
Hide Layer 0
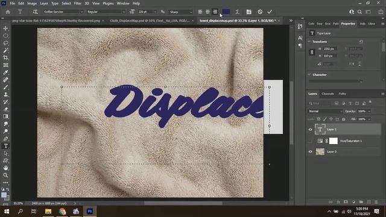point(310,151)
